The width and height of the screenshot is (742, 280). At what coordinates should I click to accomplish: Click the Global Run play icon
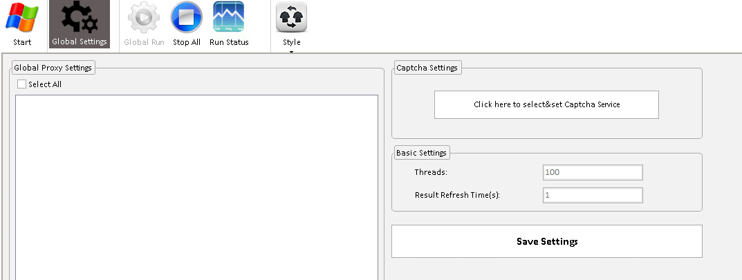pos(144,17)
